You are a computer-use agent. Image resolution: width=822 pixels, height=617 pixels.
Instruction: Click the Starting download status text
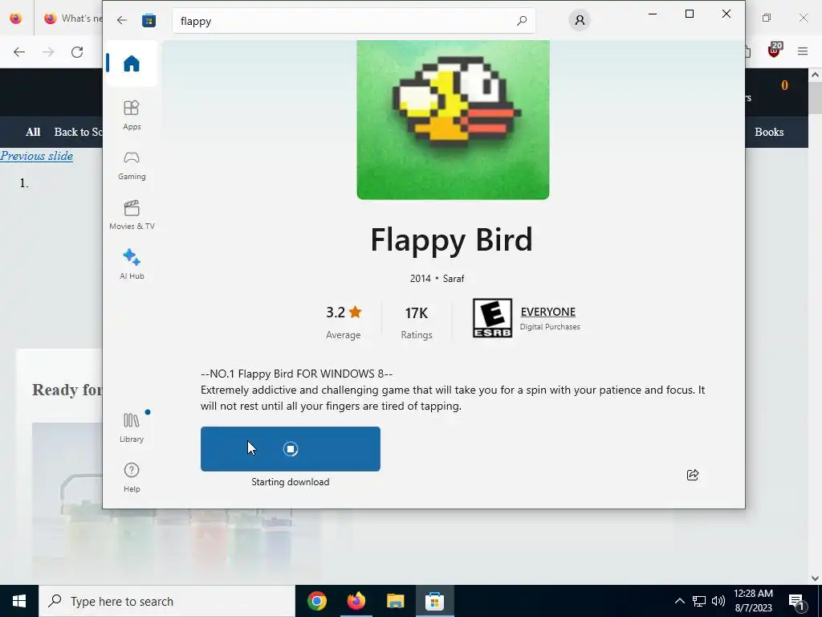point(291,482)
